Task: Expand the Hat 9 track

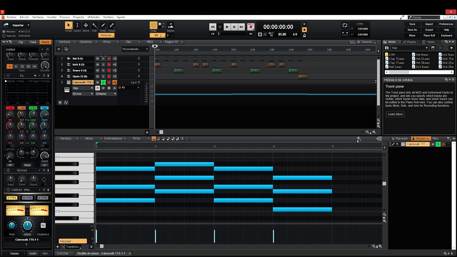Action: [x=139, y=59]
